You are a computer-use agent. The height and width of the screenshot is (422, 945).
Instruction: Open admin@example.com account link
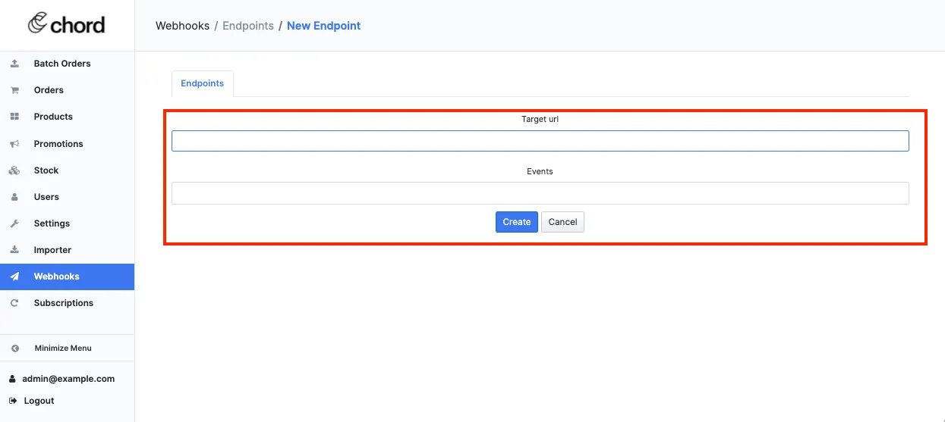tap(68, 379)
